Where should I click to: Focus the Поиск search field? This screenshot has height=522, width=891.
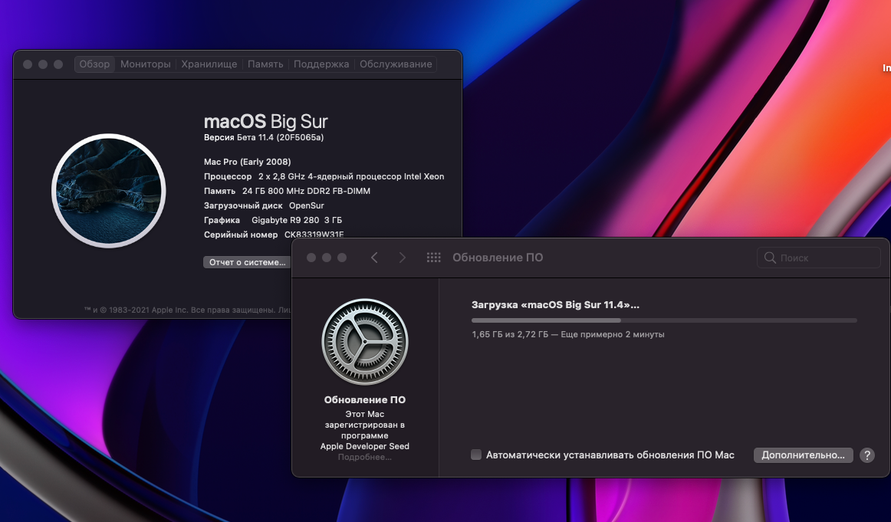click(x=818, y=258)
